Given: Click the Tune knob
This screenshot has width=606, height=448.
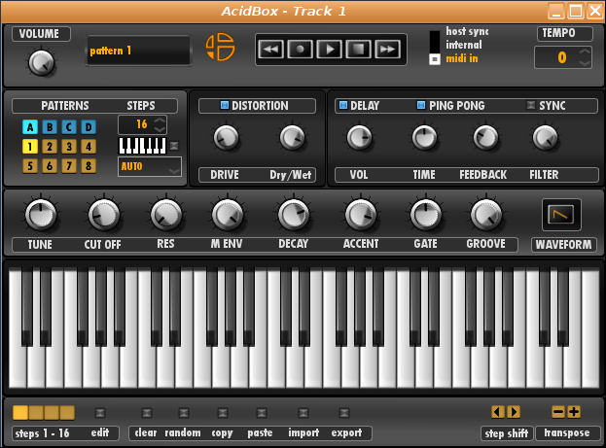Looking at the screenshot, I should pyautogui.click(x=41, y=215).
